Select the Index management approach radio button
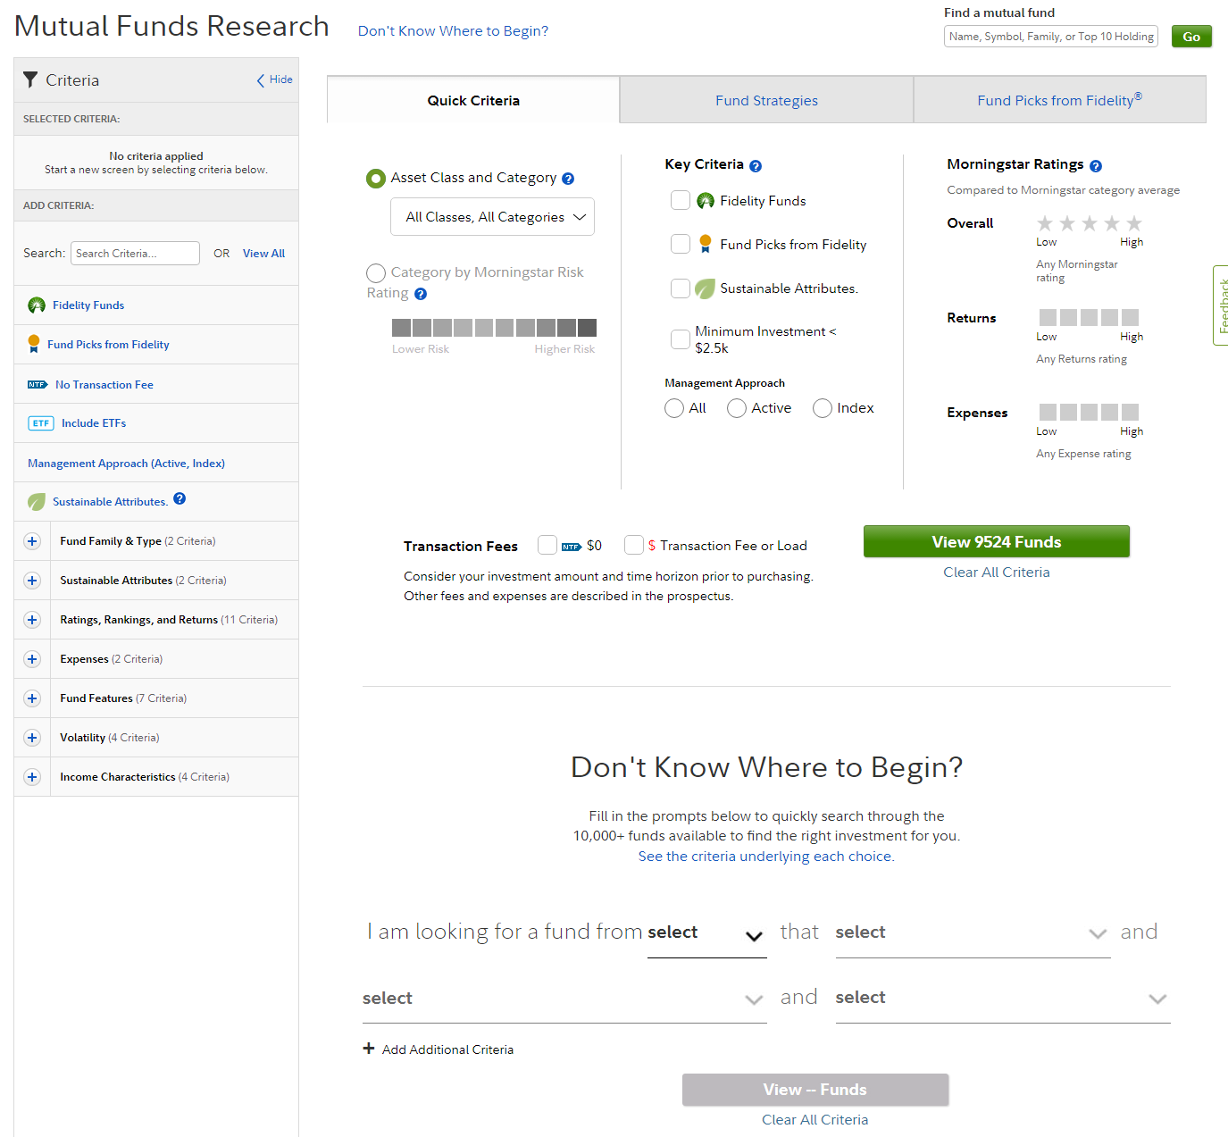The width and height of the screenshot is (1228, 1137). pos(823,408)
